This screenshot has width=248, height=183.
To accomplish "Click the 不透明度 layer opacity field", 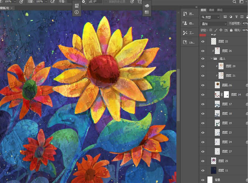I will click(x=245, y=23).
